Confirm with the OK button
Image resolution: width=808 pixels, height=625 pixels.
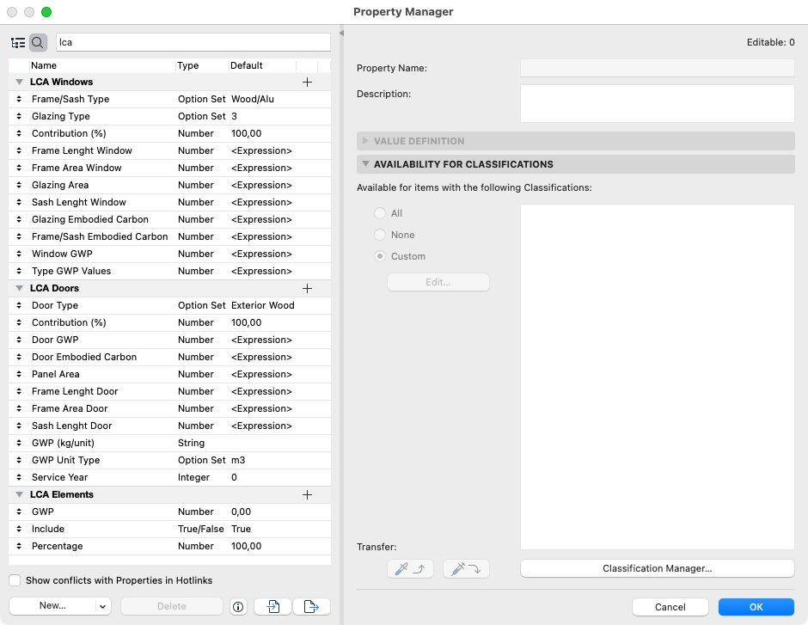[x=756, y=607]
